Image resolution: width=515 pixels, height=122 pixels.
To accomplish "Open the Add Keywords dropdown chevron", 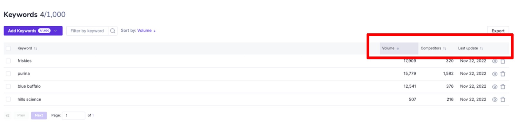I will tap(55, 31).
